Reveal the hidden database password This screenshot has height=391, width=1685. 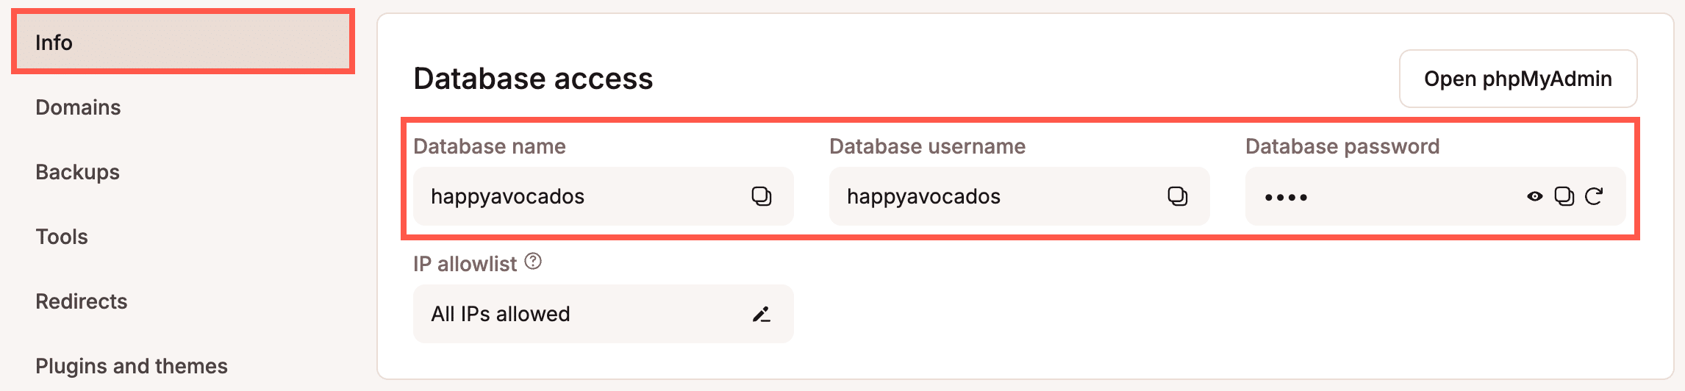(x=1534, y=196)
